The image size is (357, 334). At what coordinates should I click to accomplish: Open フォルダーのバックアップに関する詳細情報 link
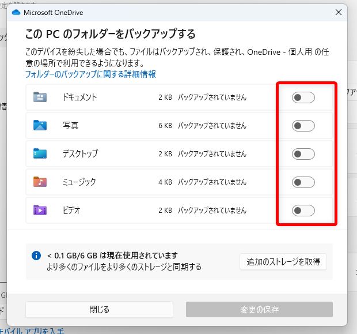(x=90, y=74)
